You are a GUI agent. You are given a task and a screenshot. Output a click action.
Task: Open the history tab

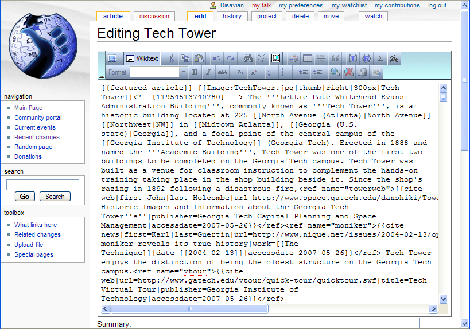[232, 16]
